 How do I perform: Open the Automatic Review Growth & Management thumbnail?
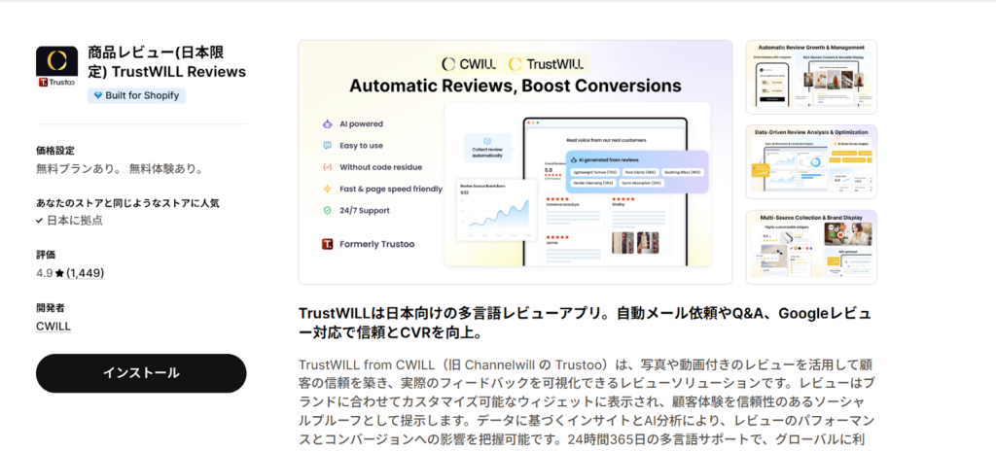[x=810, y=77]
